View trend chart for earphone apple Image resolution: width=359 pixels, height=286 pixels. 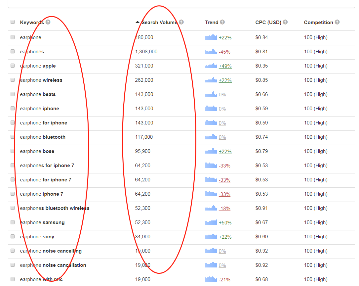click(211, 66)
